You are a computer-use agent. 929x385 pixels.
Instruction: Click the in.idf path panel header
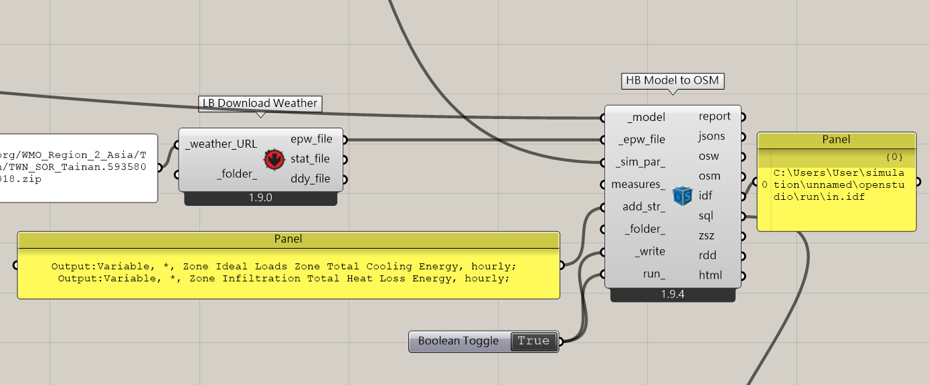click(836, 140)
